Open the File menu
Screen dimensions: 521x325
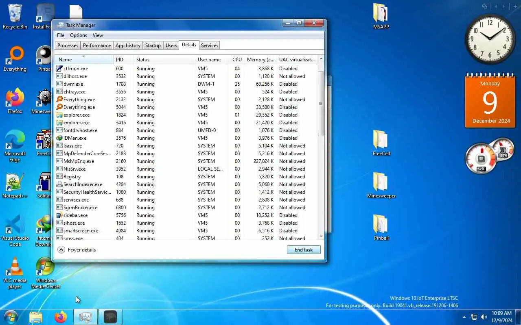pyautogui.click(x=61, y=35)
